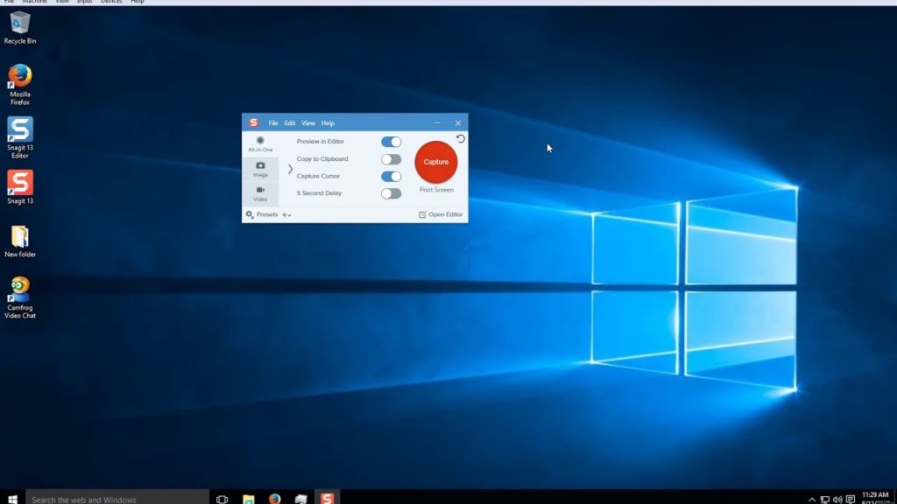Open the Snagit File menu
This screenshot has height=504, width=897.
(x=273, y=123)
